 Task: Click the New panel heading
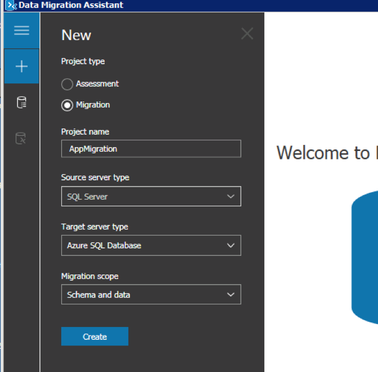coord(76,35)
